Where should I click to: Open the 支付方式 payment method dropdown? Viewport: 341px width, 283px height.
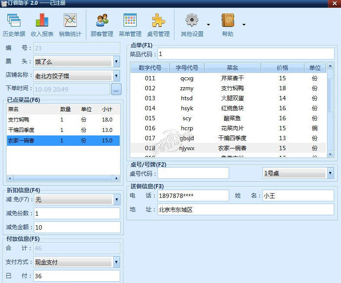[x=116, y=262]
